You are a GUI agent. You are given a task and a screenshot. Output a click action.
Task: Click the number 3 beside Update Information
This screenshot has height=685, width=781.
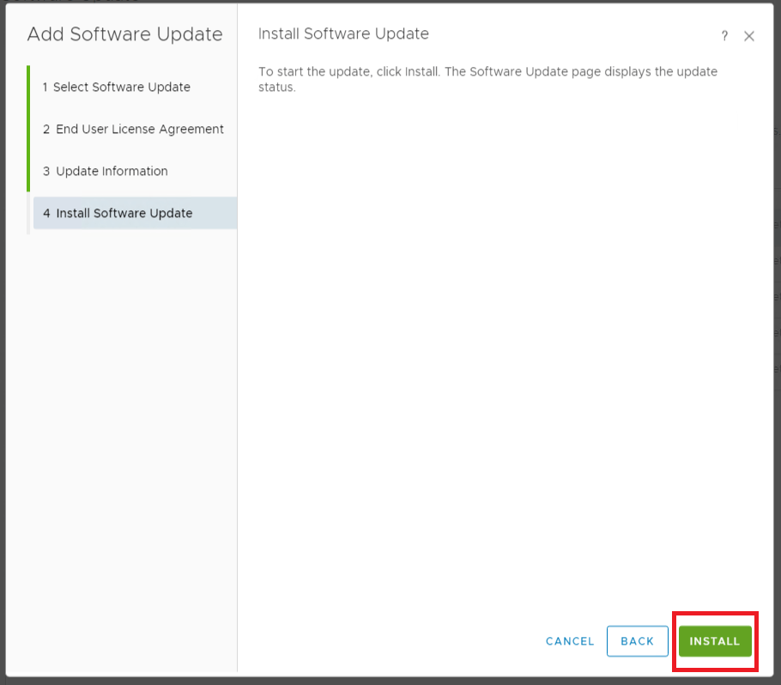[x=46, y=171]
